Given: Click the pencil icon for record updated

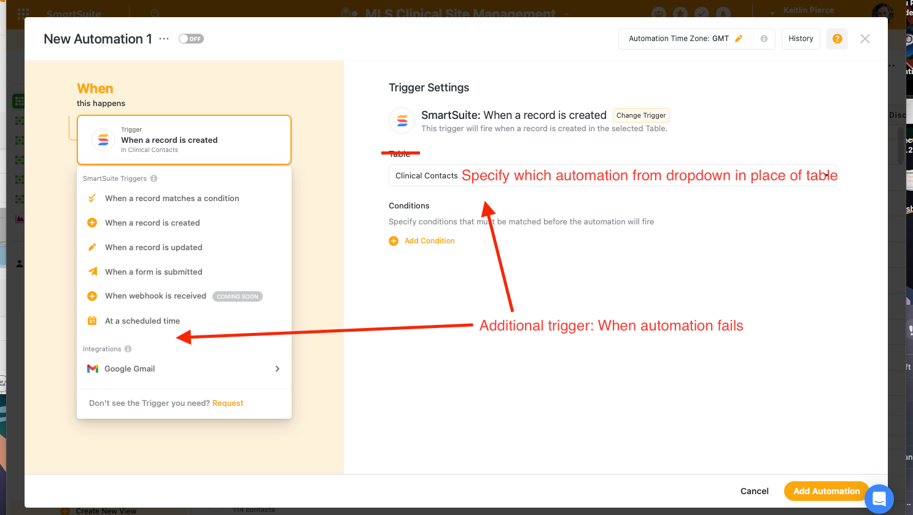Looking at the screenshot, I should (x=92, y=247).
